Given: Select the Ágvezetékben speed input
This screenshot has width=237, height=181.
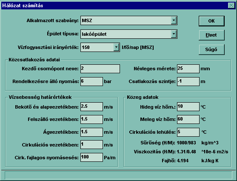Looking at the screenshot, I should 91,132.
